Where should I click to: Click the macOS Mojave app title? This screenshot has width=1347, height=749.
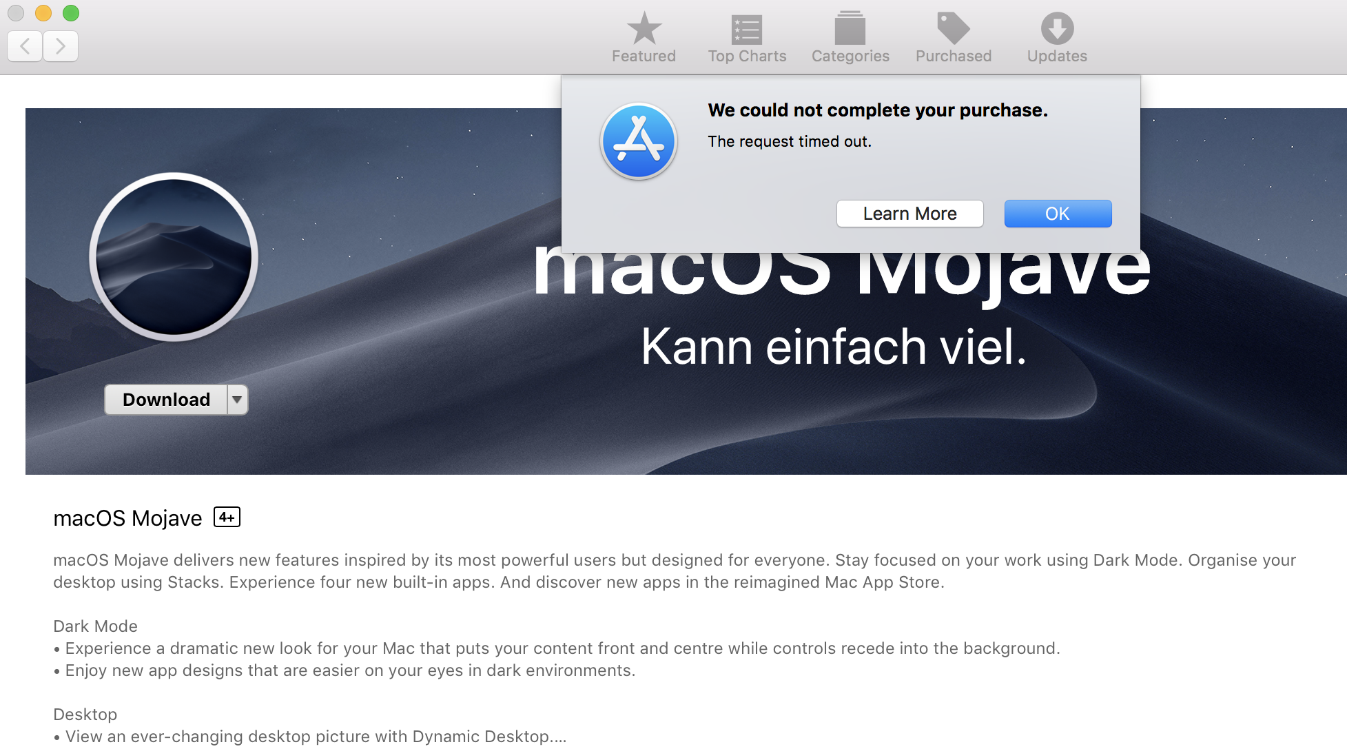point(127,518)
